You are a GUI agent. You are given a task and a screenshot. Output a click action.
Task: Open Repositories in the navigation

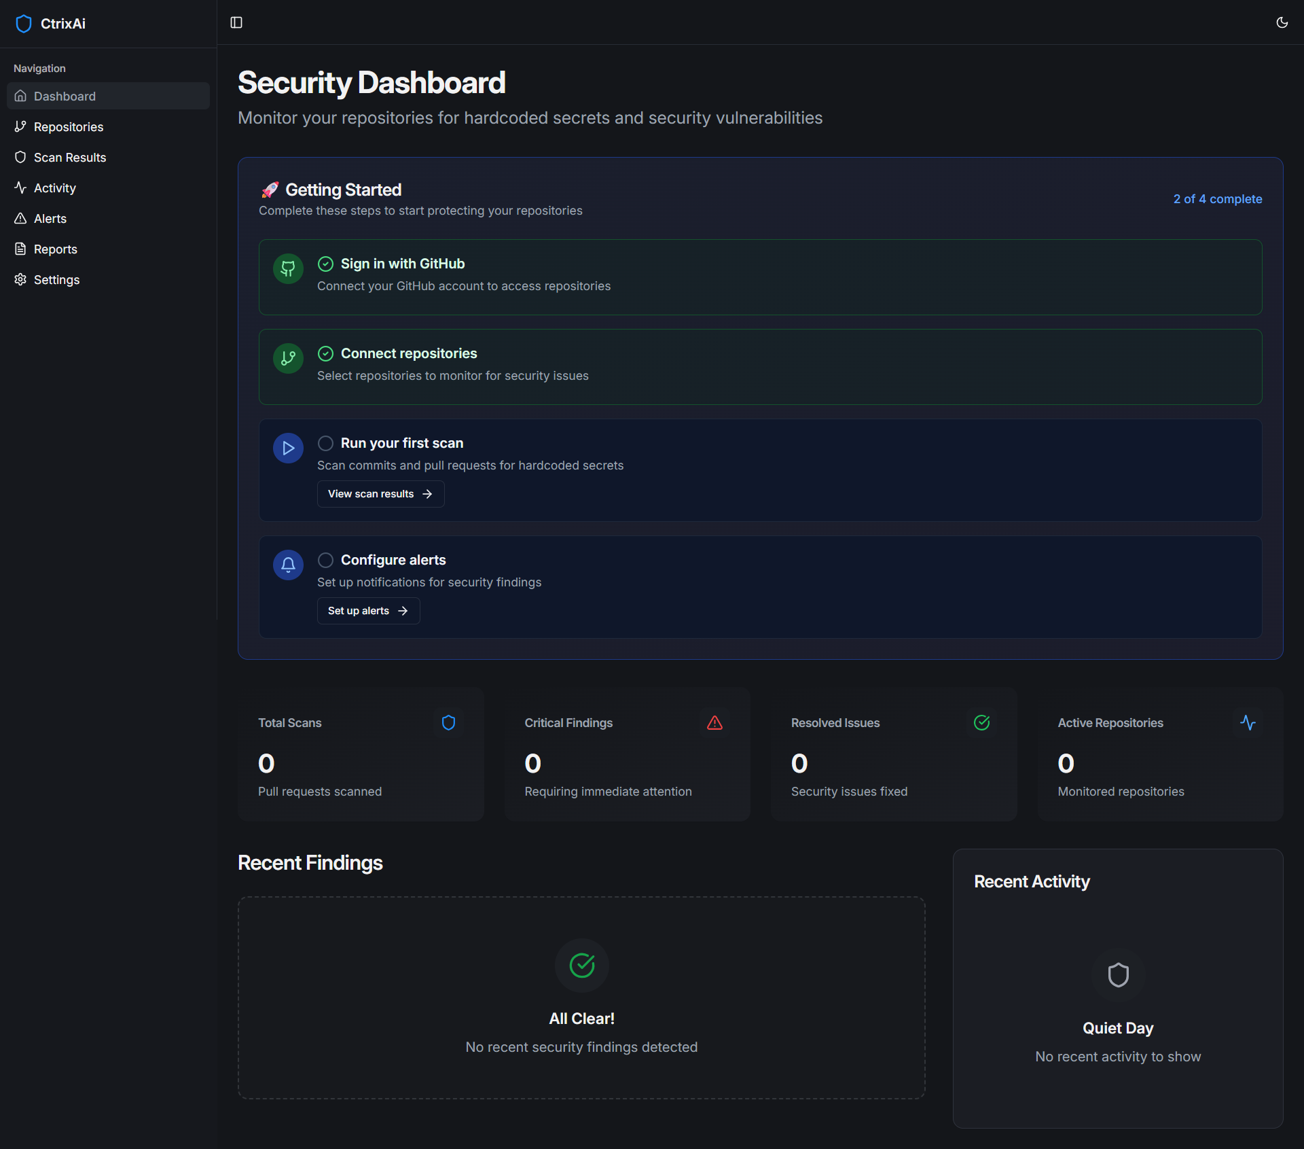pyautogui.click(x=68, y=127)
